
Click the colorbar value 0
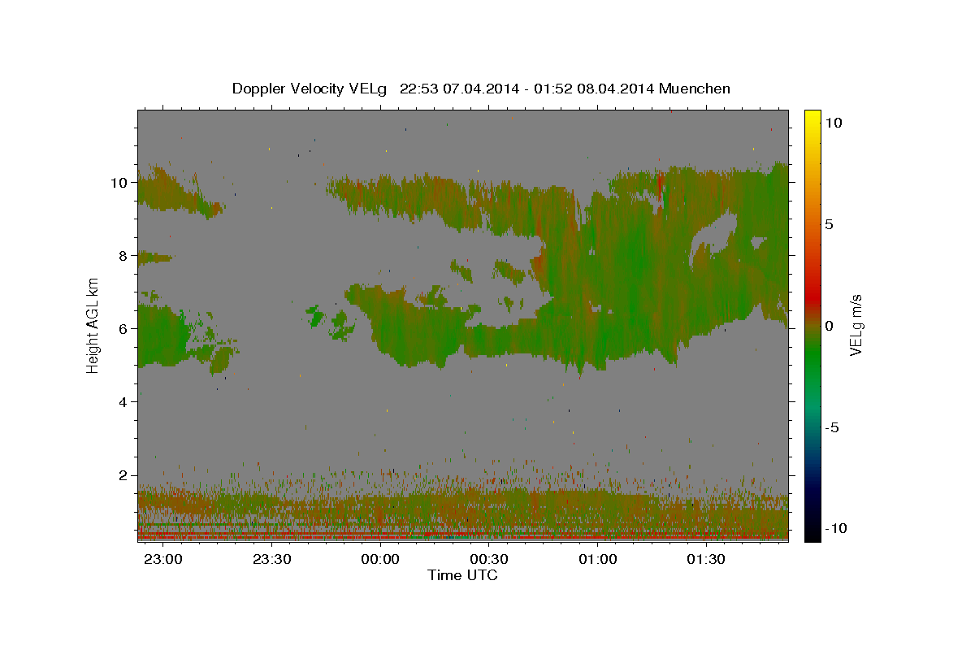pyautogui.click(x=830, y=326)
